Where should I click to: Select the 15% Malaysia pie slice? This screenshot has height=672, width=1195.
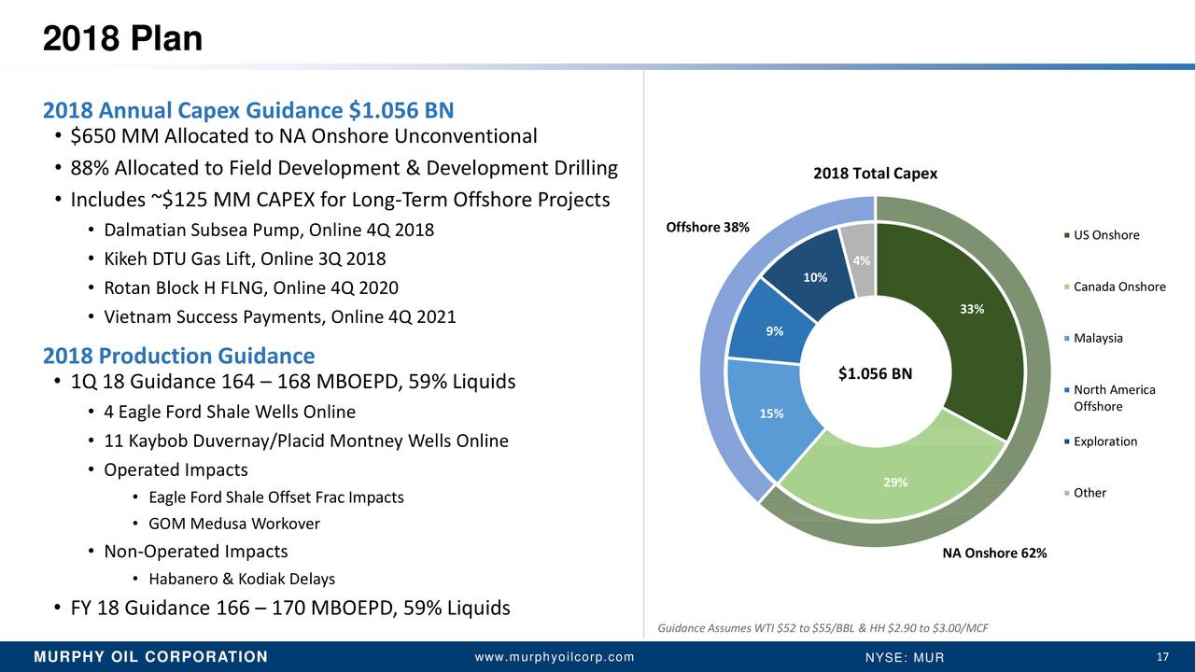pyautogui.click(x=771, y=413)
